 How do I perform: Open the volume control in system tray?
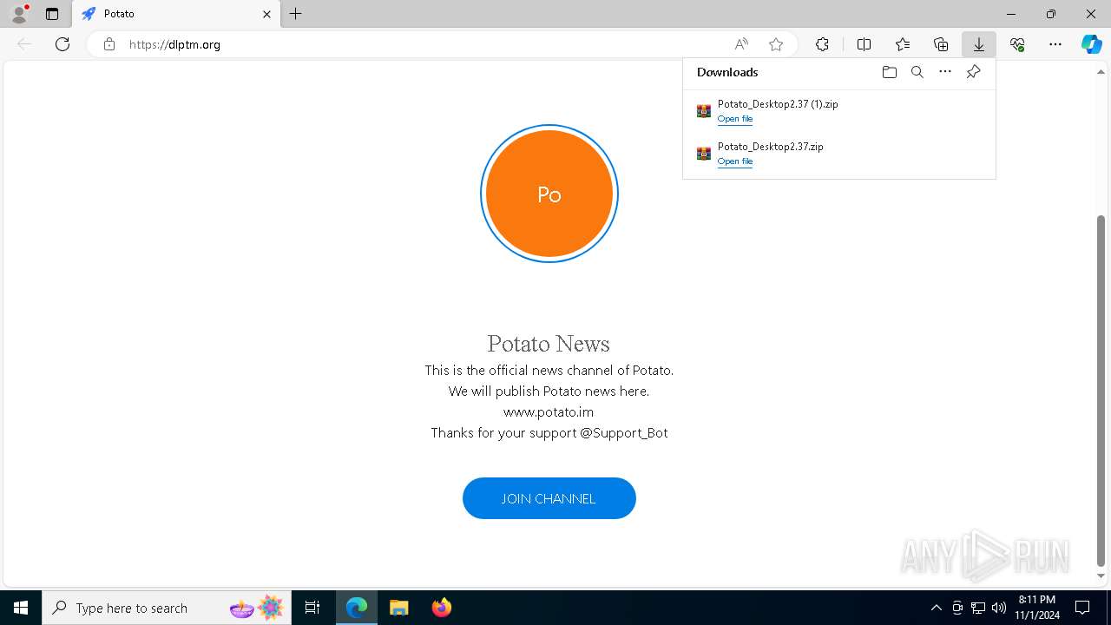point(999,608)
